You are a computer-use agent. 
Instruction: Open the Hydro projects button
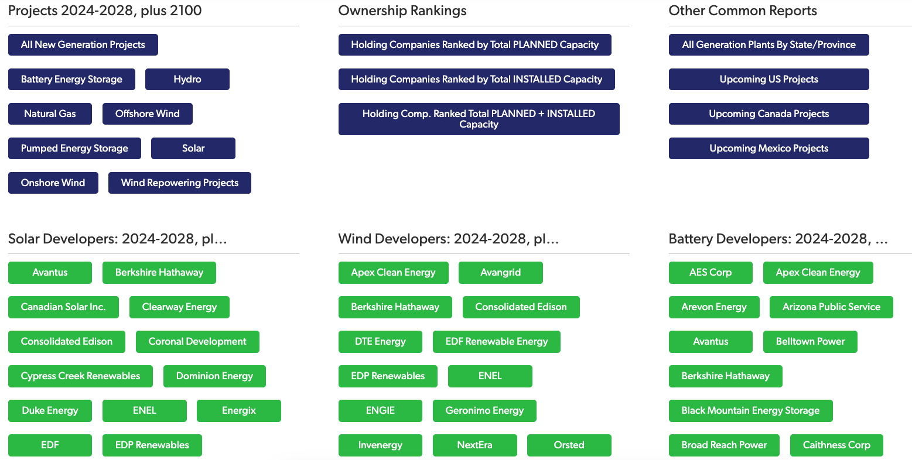pyautogui.click(x=187, y=79)
